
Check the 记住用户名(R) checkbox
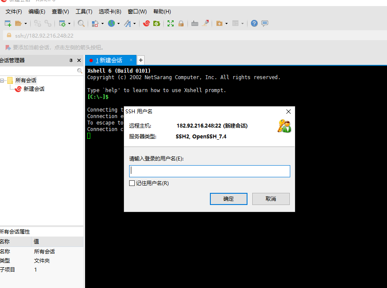pos(132,183)
